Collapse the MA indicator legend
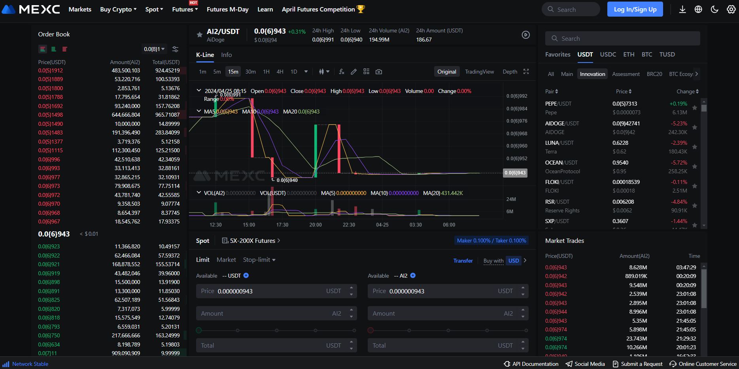739x369 pixels. 198,111
